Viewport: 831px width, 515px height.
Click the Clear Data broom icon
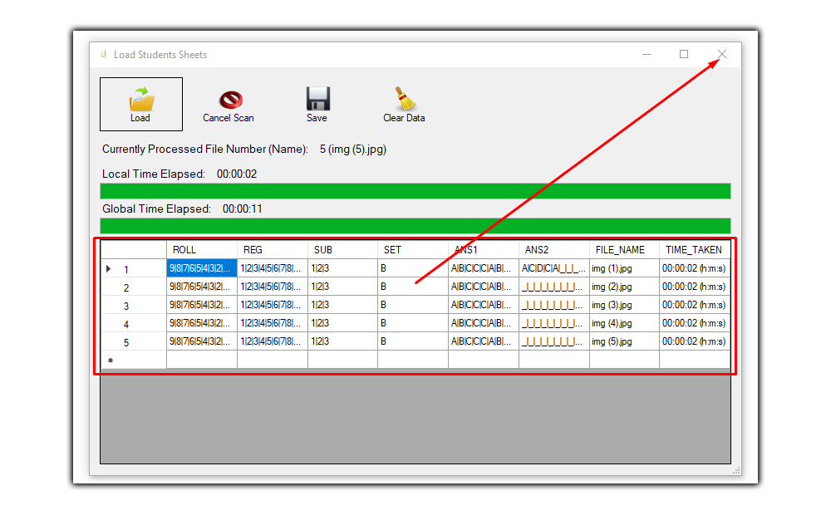click(405, 99)
